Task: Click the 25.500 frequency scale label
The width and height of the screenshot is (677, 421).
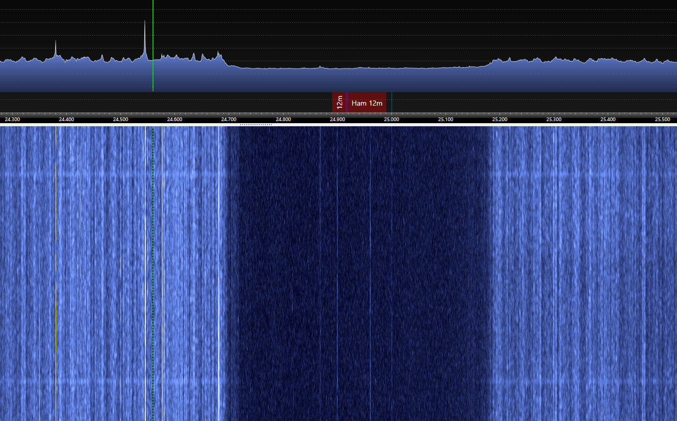Action: click(662, 120)
